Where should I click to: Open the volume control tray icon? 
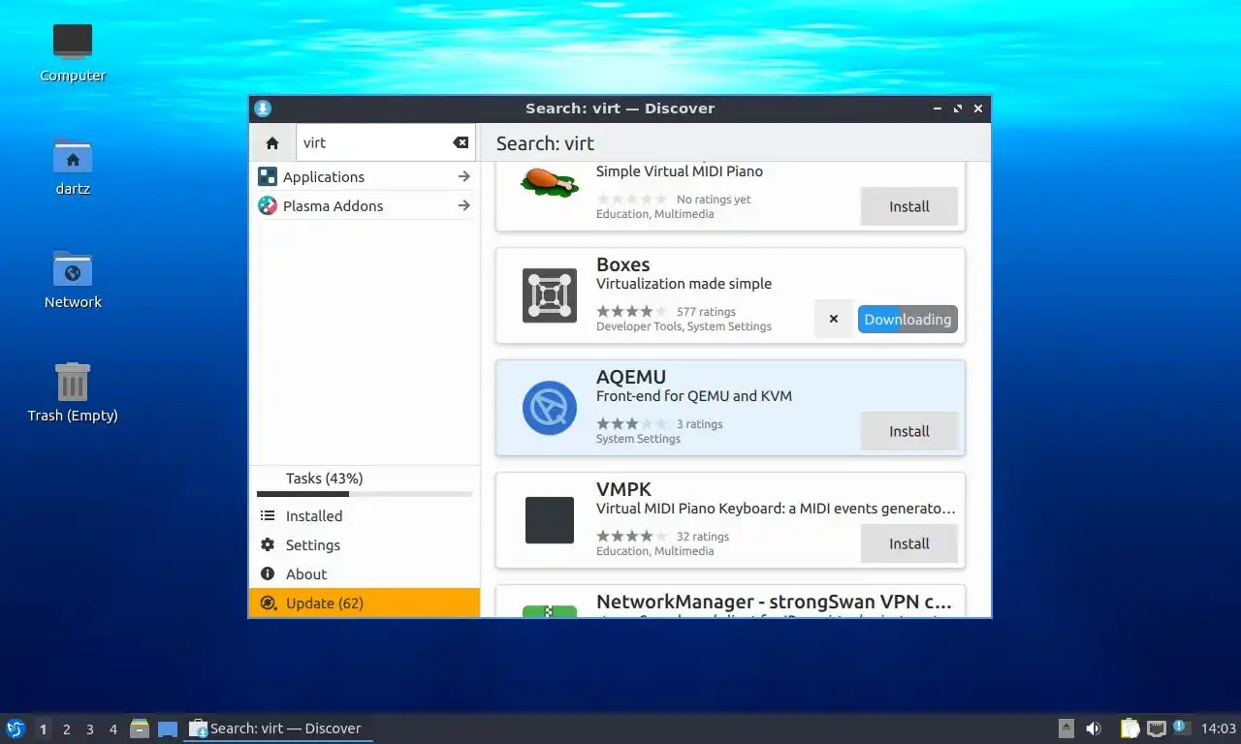1094,728
